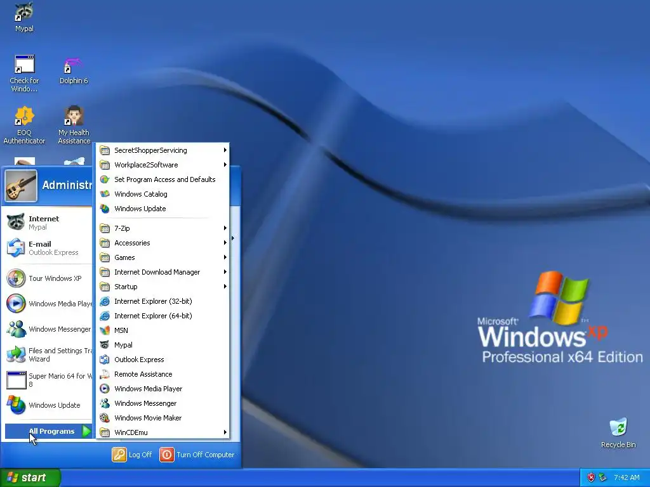The width and height of the screenshot is (650, 487).
Task: Expand the Accessories program folder
Action: 163,243
